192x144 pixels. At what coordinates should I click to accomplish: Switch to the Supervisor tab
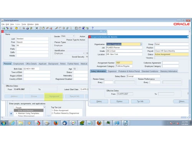tap(112, 71)
